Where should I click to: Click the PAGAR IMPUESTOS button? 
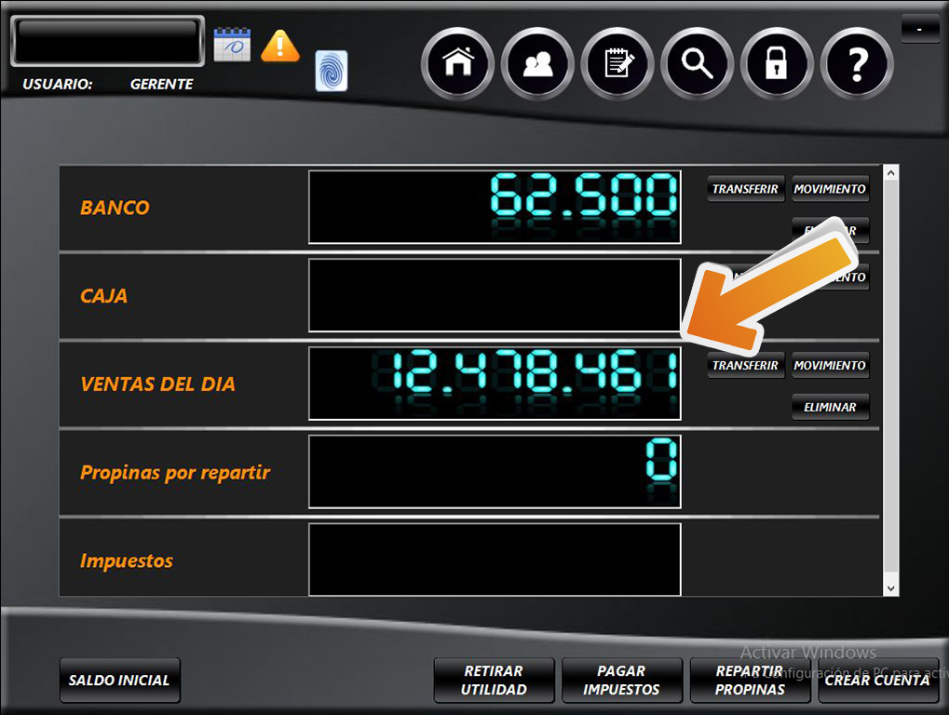pyautogui.click(x=621, y=681)
